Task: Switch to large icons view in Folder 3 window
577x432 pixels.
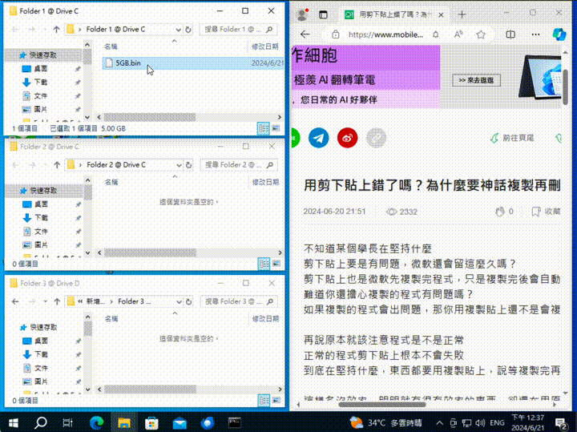Action: point(276,401)
